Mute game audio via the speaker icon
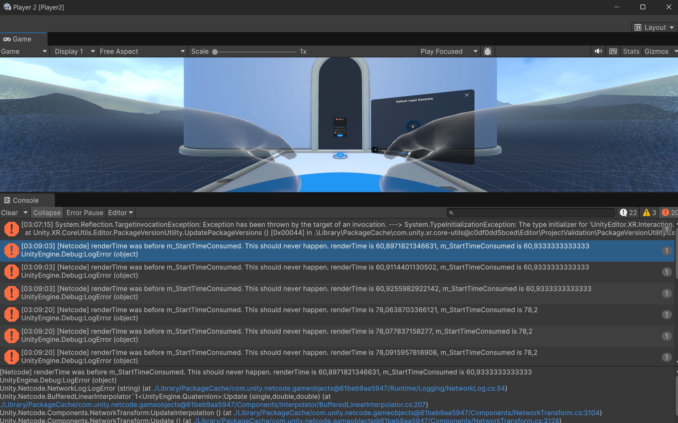This screenshot has width=678, height=423. coord(598,51)
